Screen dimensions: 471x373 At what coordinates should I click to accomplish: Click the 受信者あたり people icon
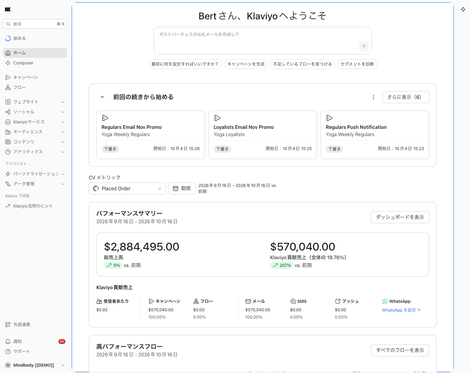(99, 301)
